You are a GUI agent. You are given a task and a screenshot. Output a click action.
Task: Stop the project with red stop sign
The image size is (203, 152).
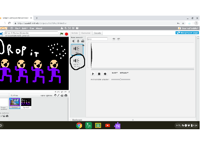click(66, 34)
